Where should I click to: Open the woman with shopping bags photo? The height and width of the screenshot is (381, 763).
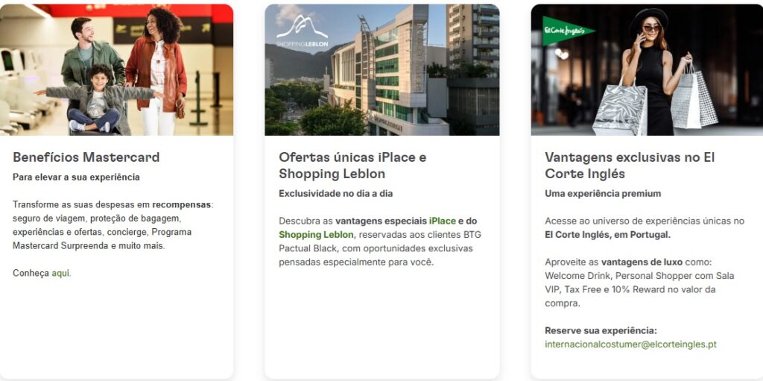click(648, 69)
